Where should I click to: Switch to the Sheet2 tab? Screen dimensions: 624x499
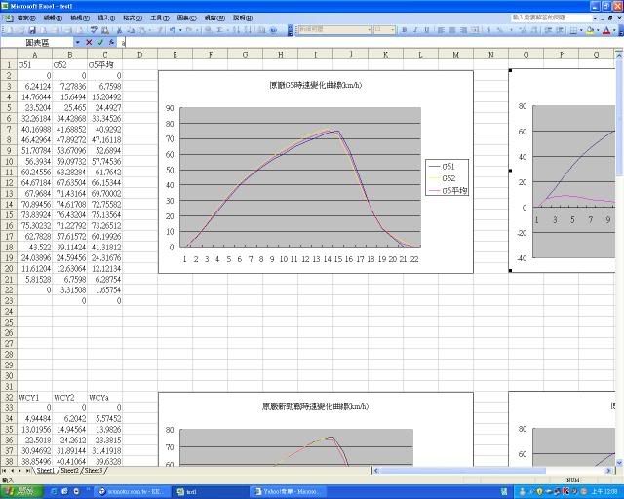point(69,470)
